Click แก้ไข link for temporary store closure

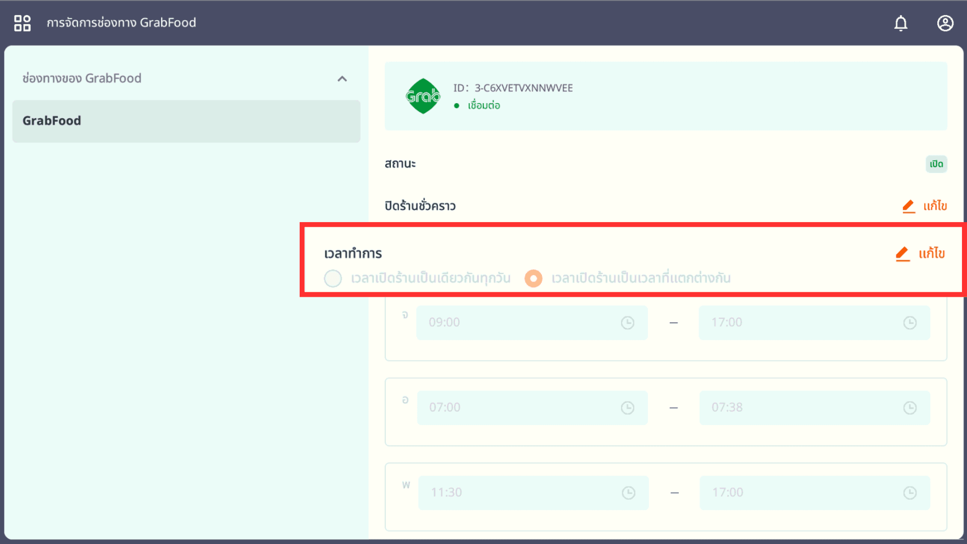point(935,206)
